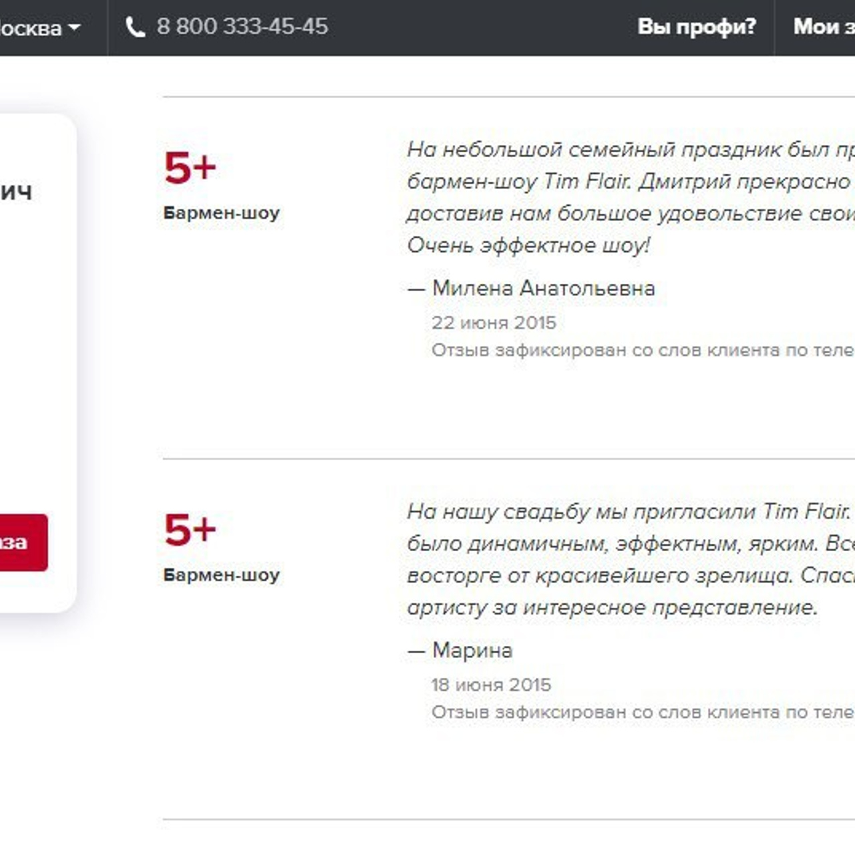The image size is (855, 855).
Task: Open the "Вы профи?" header link
Action: pyautogui.click(x=697, y=27)
